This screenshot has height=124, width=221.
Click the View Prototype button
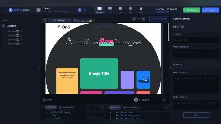pos(159,19)
